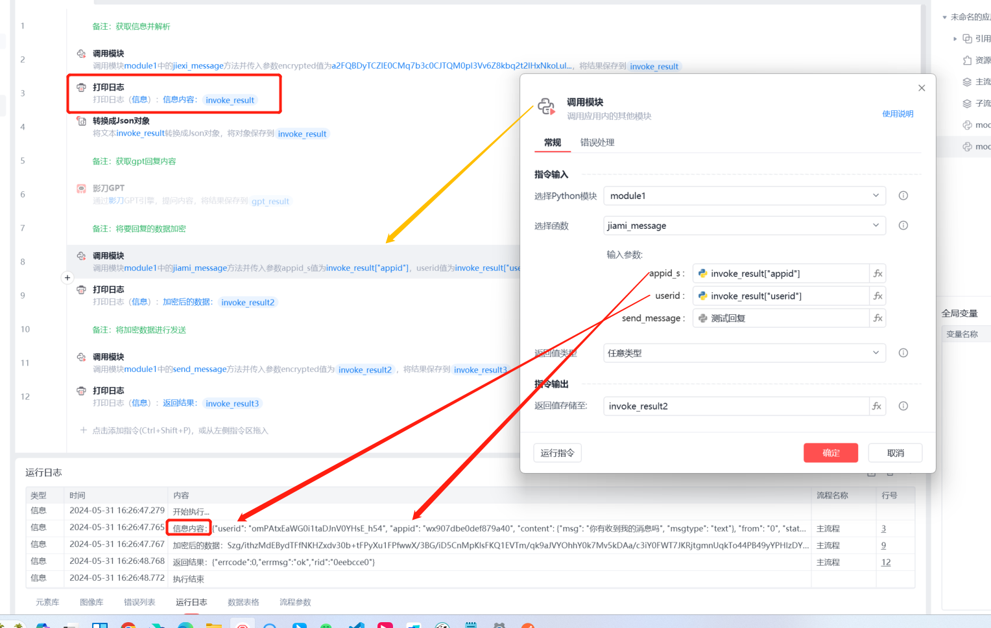Click the gpt_result variable tag on line 6
Viewport: 991px width, 628px height.
tap(270, 202)
